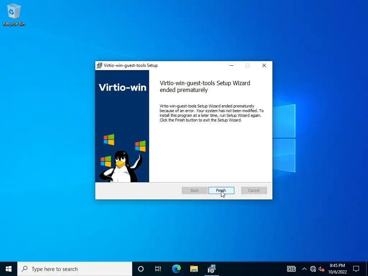368x276 pixels.
Task: Open the News and interests taskbar icon
Action: pos(291,269)
